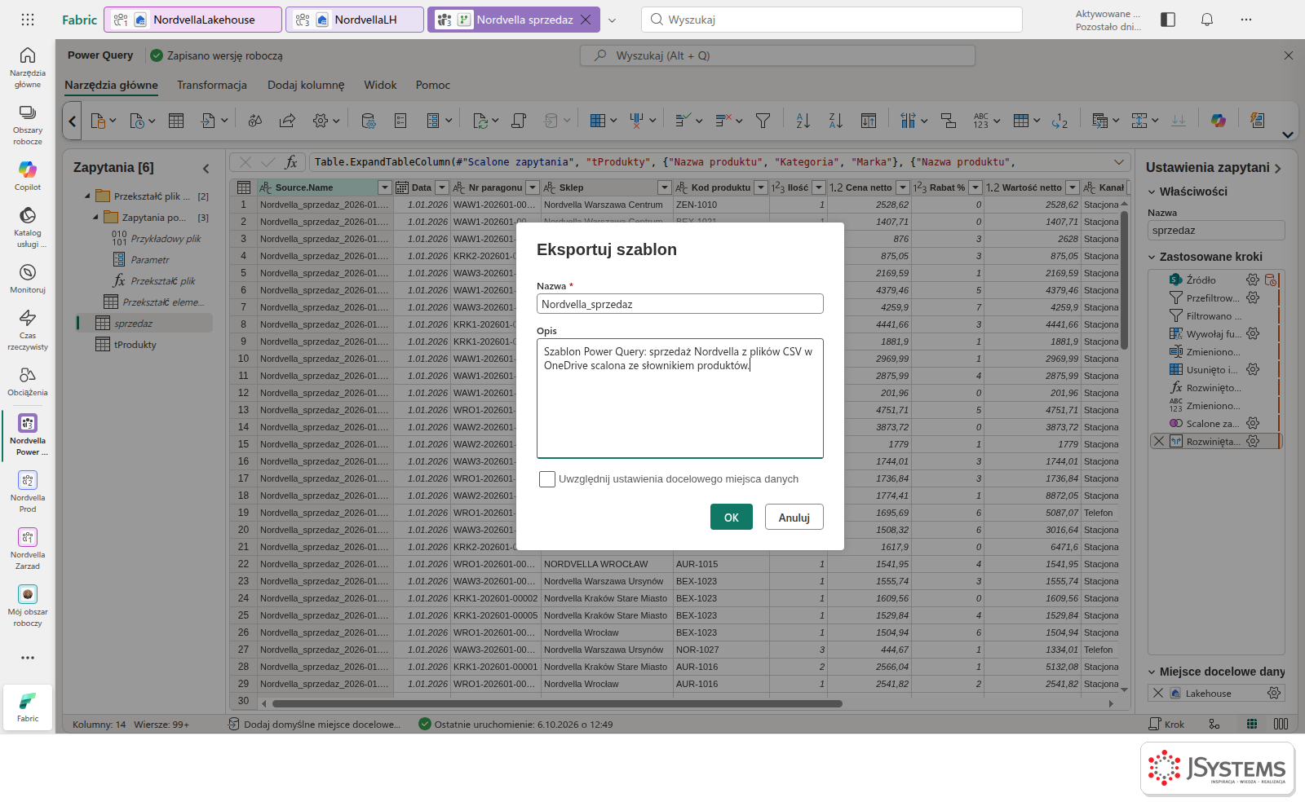Sort ascending with A-Z toolbar icon
1305x802 pixels.
click(x=803, y=121)
